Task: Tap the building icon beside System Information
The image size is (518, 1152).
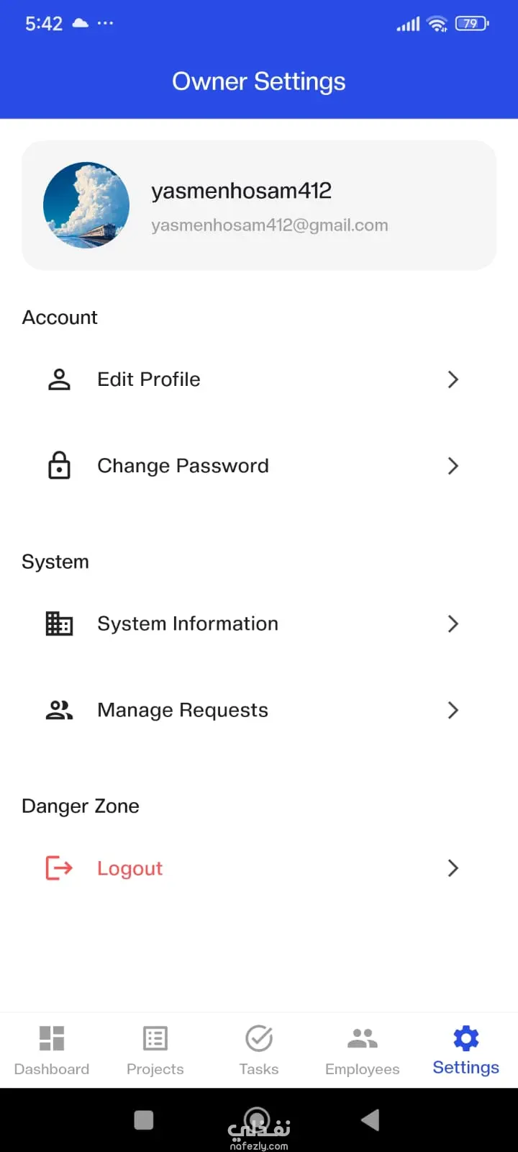Action: [59, 624]
